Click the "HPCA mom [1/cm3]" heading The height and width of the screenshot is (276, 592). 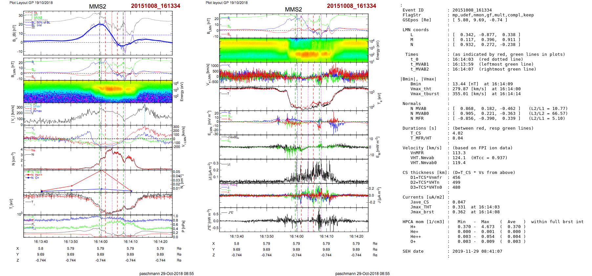pyautogui.click(x=424, y=222)
